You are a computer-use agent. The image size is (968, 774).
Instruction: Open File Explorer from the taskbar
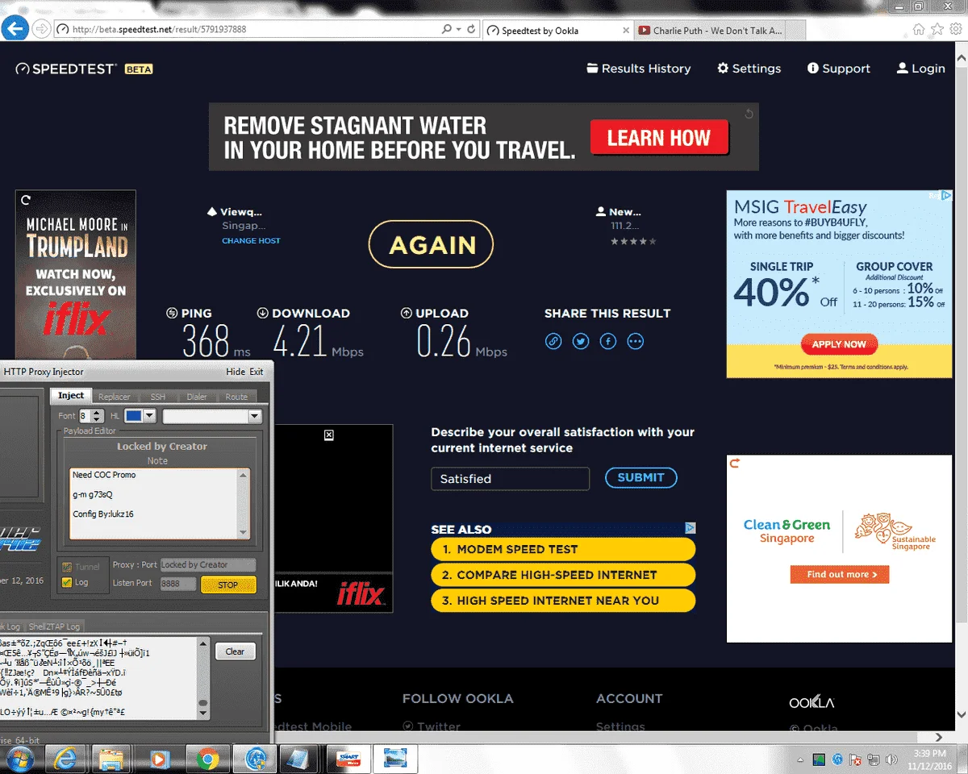pos(112,759)
